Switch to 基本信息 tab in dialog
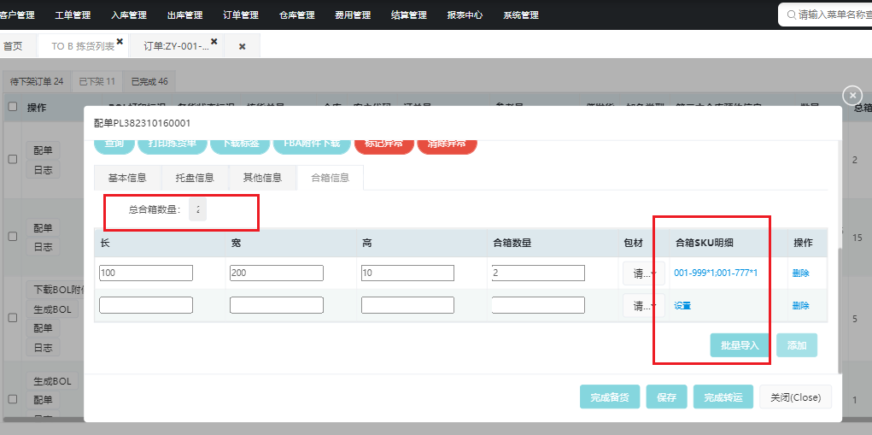Screen dimensions: 872x435 tap(127, 178)
